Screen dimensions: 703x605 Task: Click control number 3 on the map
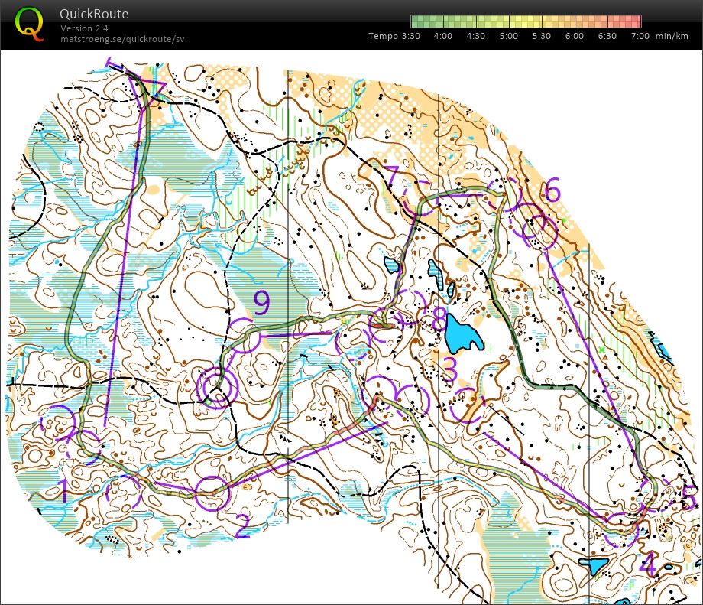pos(449,369)
